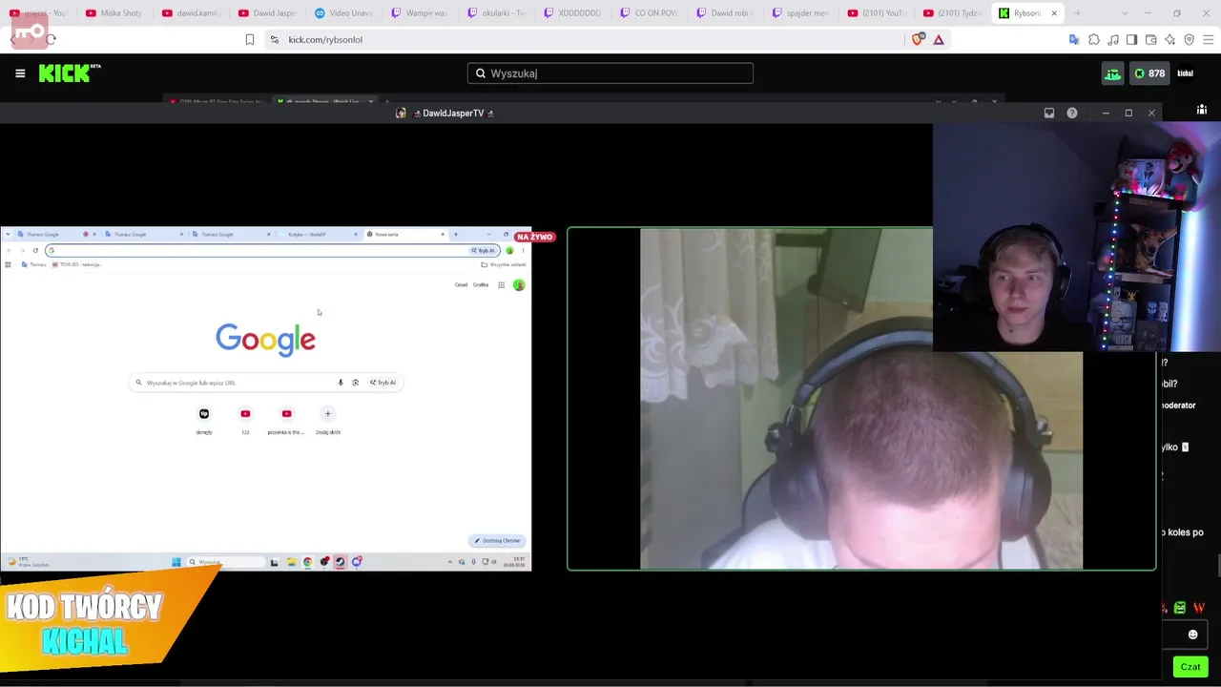
Task: Open the donejty shortcut tile
Action: pyautogui.click(x=204, y=419)
